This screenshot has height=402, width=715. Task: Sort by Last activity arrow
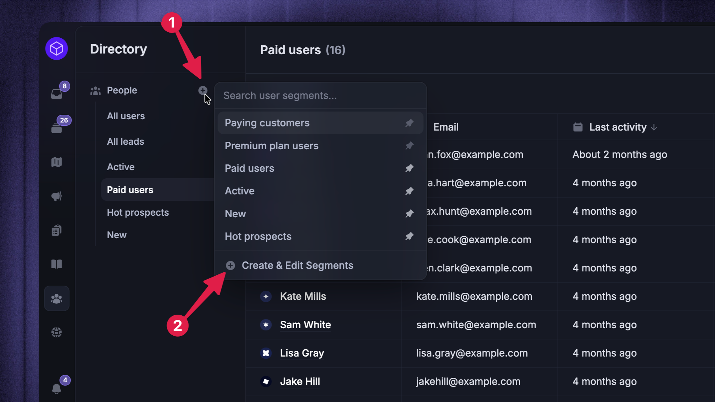[x=654, y=127]
